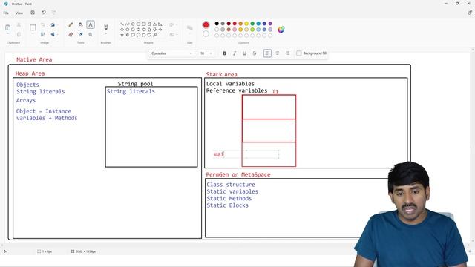Screen dimensions: 475x267
Task: Click the 'PermGen or MetaSpace' heading text
Action: [238, 174]
